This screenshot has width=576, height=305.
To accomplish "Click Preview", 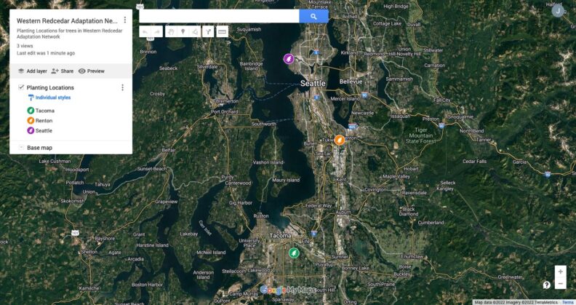I will (92, 71).
